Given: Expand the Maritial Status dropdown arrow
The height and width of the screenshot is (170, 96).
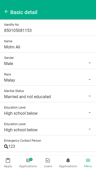Looking at the screenshot, I should click(x=90, y=96).
